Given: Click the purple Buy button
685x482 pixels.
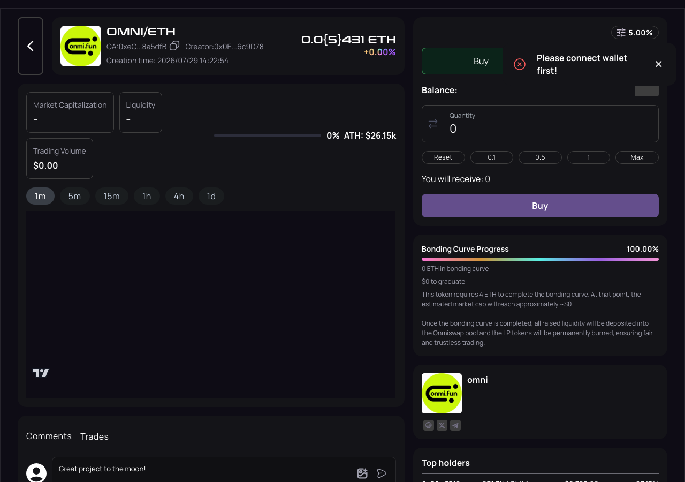Looking at the screenshot, I should [540, 206].
